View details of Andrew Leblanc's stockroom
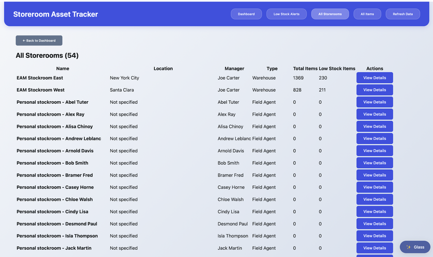433x257 pixels. click(x=374, y=138)
